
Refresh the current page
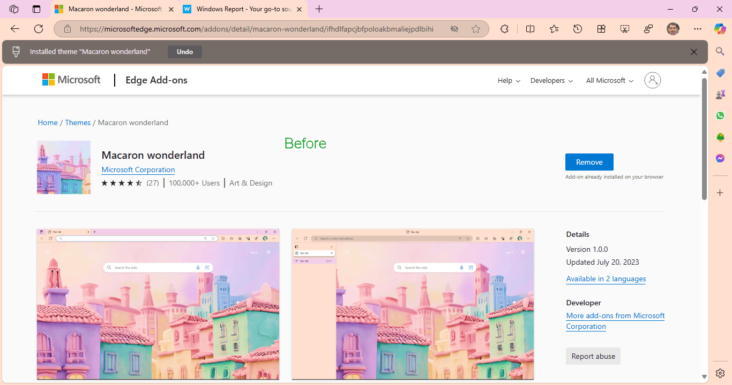point(39,29)
